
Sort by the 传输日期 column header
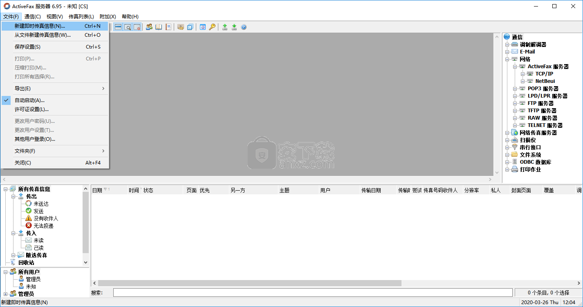click(379, 190)
